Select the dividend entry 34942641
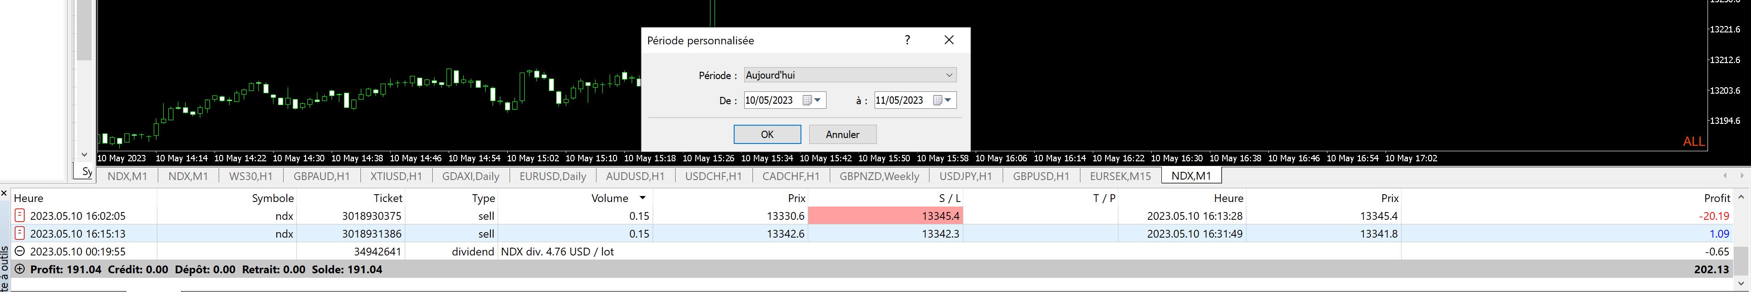 (x=873, y=251)
